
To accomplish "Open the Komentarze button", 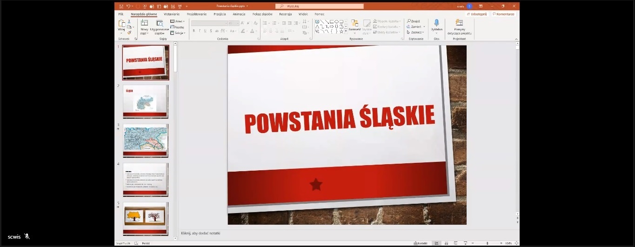I will click(503, 14).
